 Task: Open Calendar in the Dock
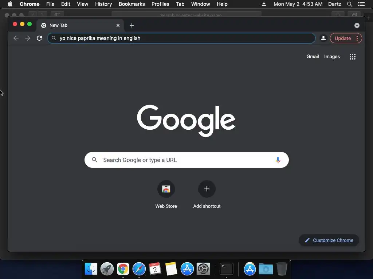pos(155,269)
